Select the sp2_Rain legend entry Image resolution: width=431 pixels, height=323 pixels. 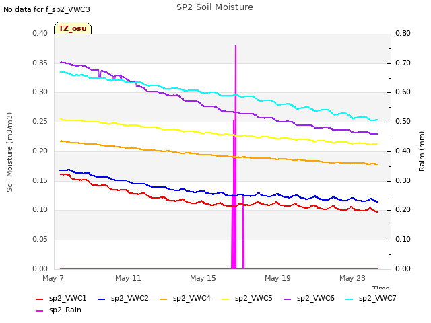(x=59, y=310)
